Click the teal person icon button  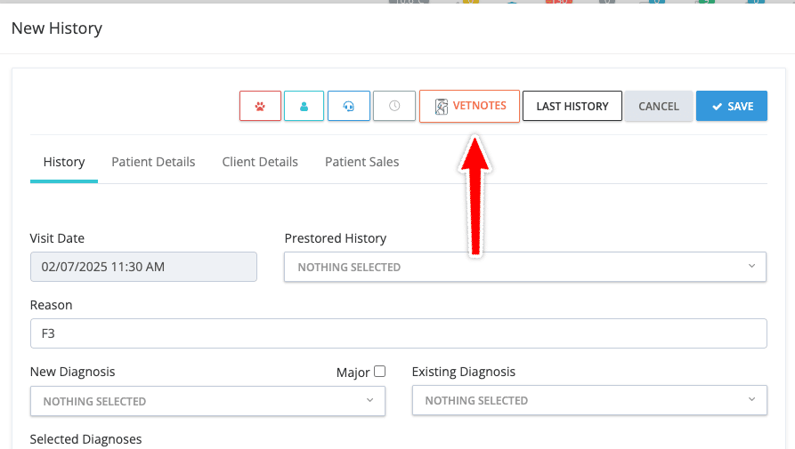(304, 106)
